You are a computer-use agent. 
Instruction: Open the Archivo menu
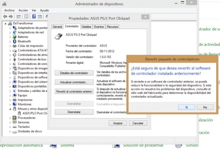point(9,10)
